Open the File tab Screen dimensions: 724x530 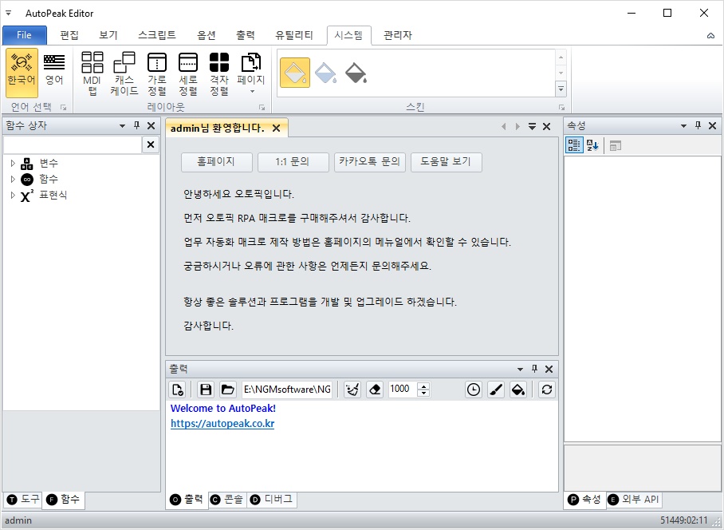[25, 35]
